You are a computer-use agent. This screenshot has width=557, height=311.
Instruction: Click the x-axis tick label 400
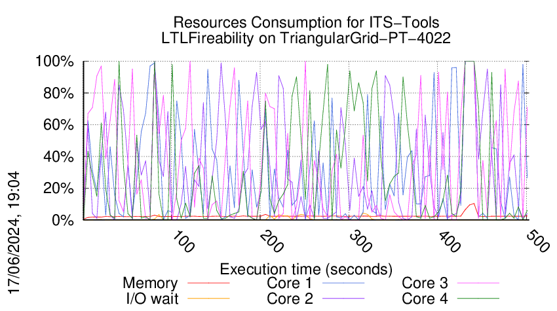pyautogui.click(x=450, y=242)
